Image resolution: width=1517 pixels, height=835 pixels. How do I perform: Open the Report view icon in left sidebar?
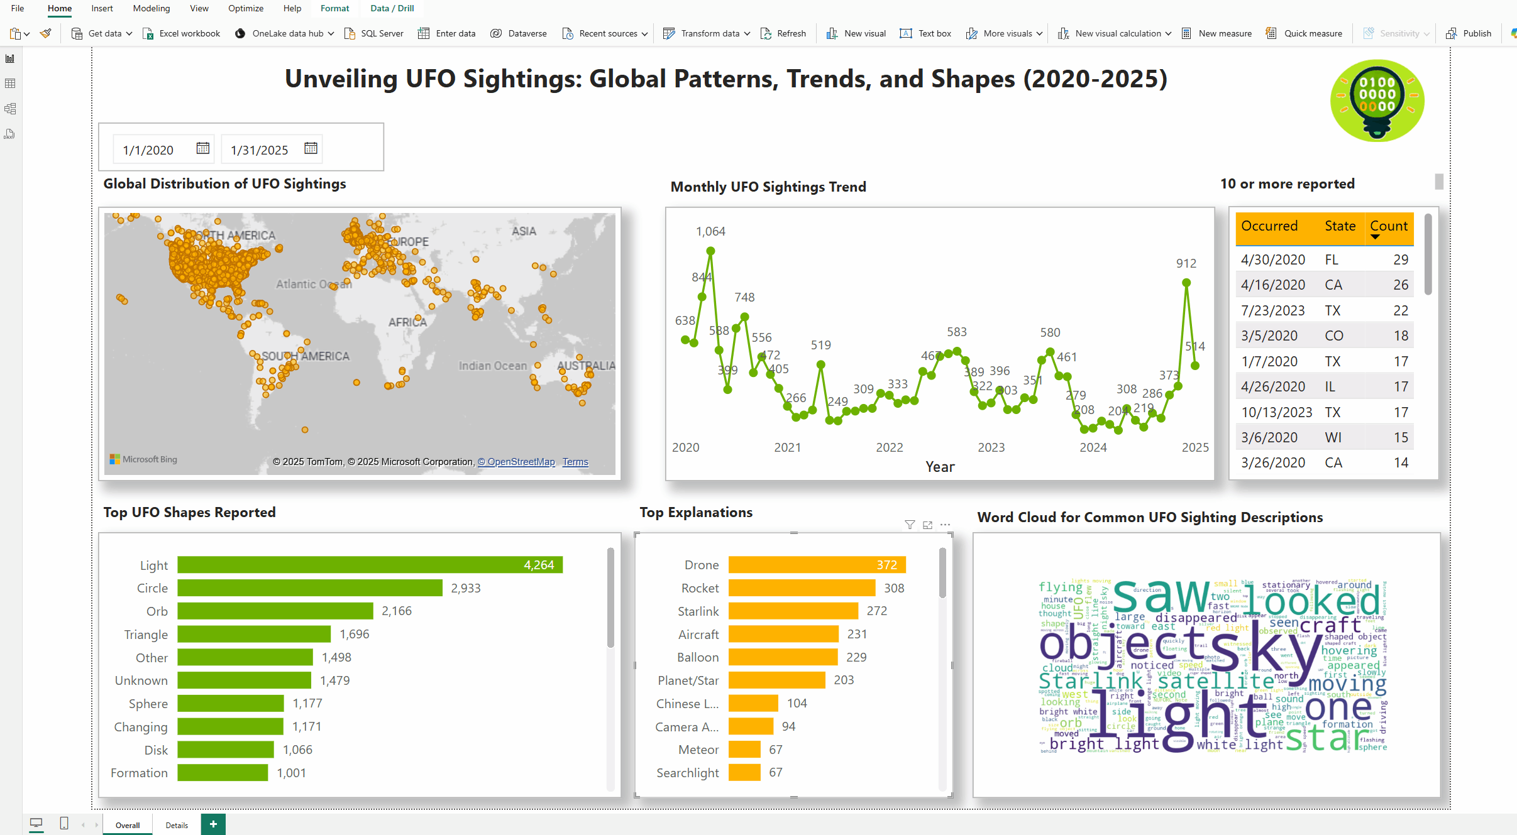coord(10,59)
